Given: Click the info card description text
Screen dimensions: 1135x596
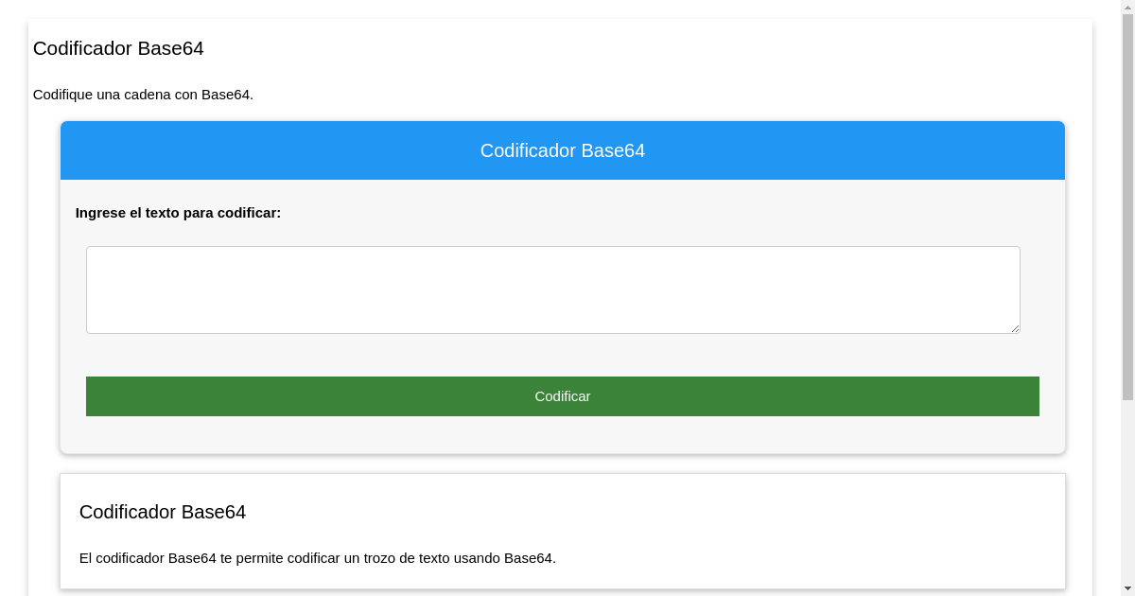Looking at the screenshot, I should (x=316, y=558).
